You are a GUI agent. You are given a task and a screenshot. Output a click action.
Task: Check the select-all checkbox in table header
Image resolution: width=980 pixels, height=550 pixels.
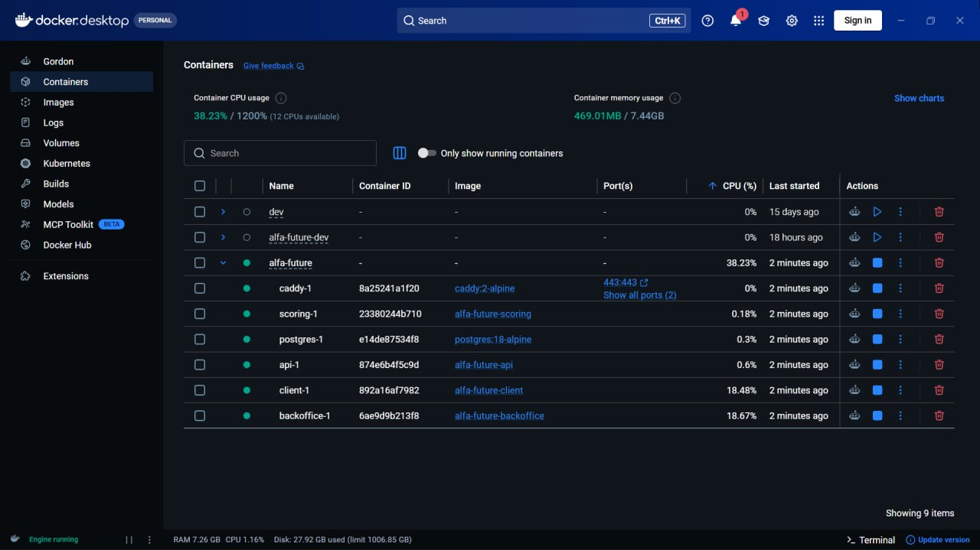pos(200,186)
